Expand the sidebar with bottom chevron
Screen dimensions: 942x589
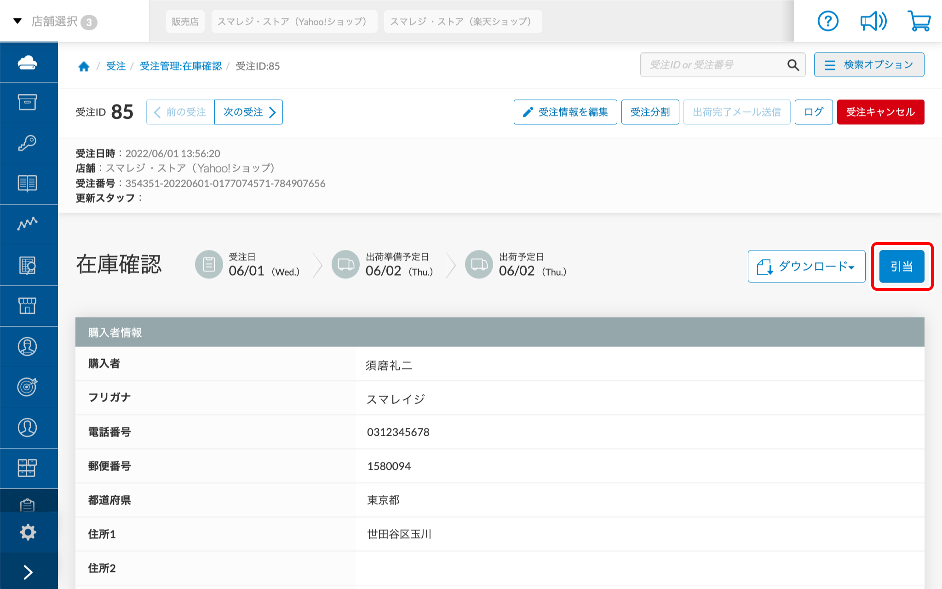(x=28, y=572)
